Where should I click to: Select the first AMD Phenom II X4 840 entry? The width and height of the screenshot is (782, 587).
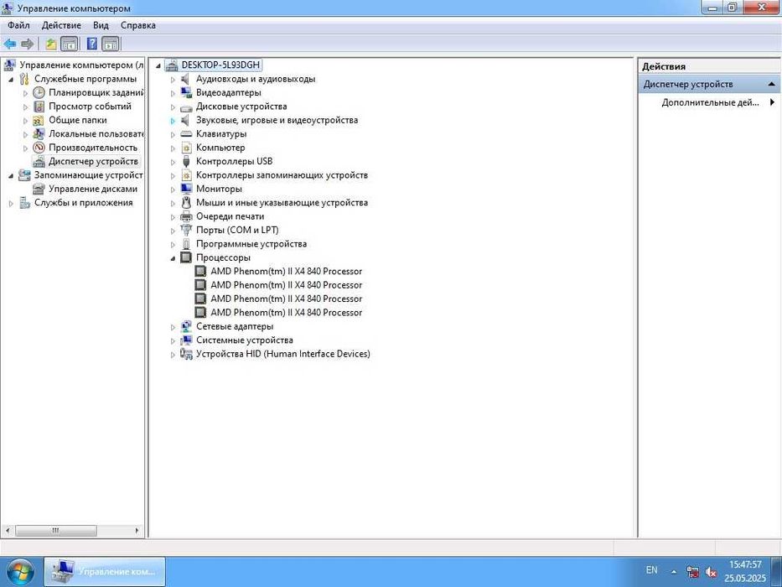coord(287,271)
